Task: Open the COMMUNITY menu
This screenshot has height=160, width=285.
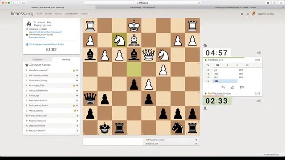Action: click(x=71, y=14)
